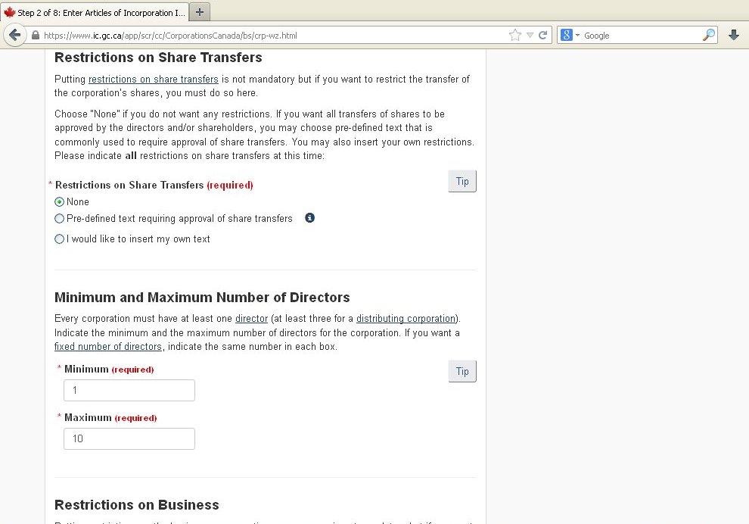Image resolution: width=749 pixels, height=524 pixels.
Task: Open the "distributing corporation" link
Action: coord(406,319)
